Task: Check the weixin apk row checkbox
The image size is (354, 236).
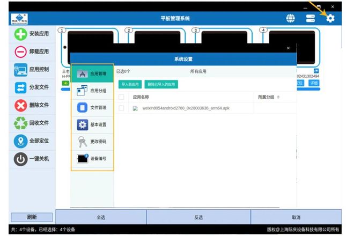Action: point(121,108)
